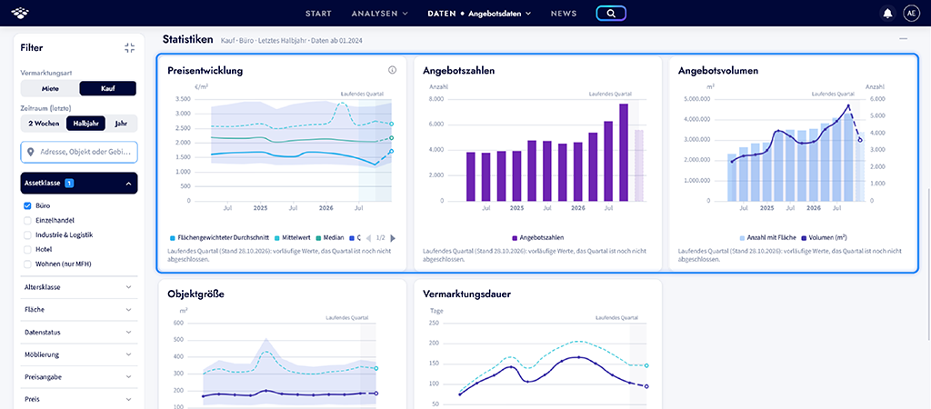Image resolution: width=931 pixels, height=409 pixels.
Task: Click the Objektgröße chart title
Action: [196, 294]
